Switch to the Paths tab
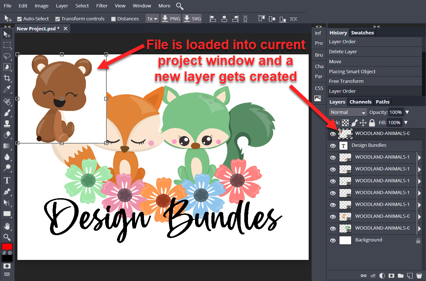Image resolution: width=426 pixels, height=281 pixels. pos(383,102)
